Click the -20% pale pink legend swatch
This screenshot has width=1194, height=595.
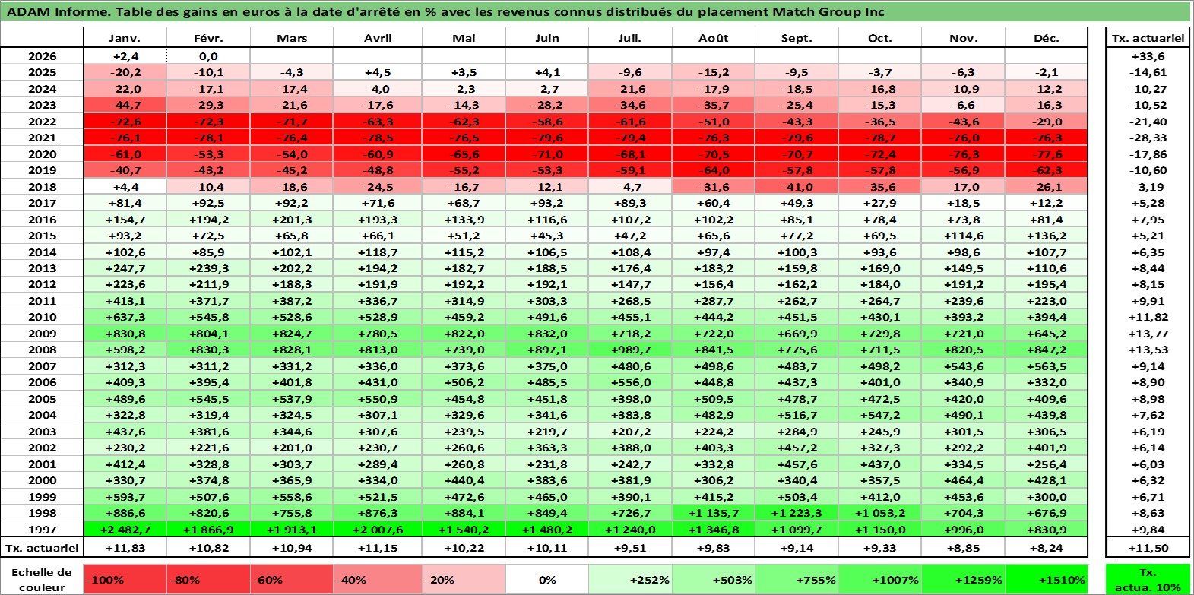click(464, 580)
